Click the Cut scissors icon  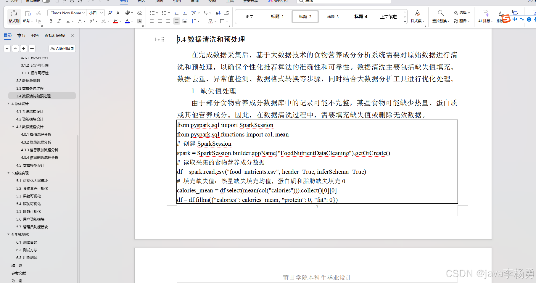pyautogui.click(x=39, y=13)
